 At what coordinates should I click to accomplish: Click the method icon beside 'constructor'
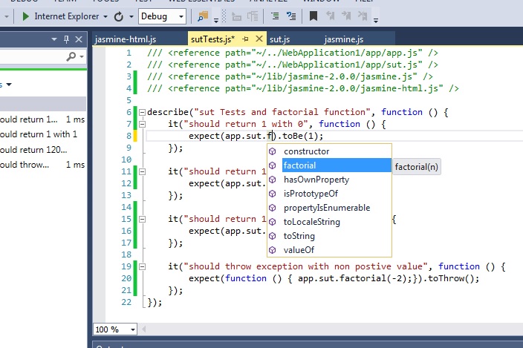pyautogui.click(x=273, y=151)
